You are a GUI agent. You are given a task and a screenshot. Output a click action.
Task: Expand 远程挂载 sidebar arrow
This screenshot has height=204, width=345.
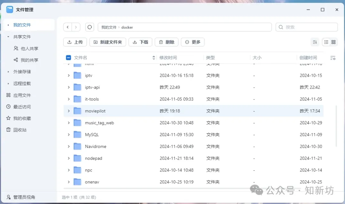pyautogui.click(x=8, y=83)
